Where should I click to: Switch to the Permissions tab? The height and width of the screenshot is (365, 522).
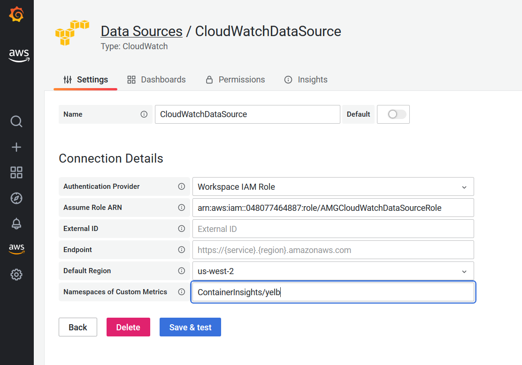236,80
